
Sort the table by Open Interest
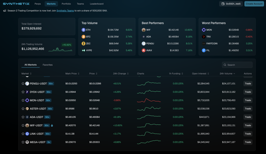coord(200,73)
